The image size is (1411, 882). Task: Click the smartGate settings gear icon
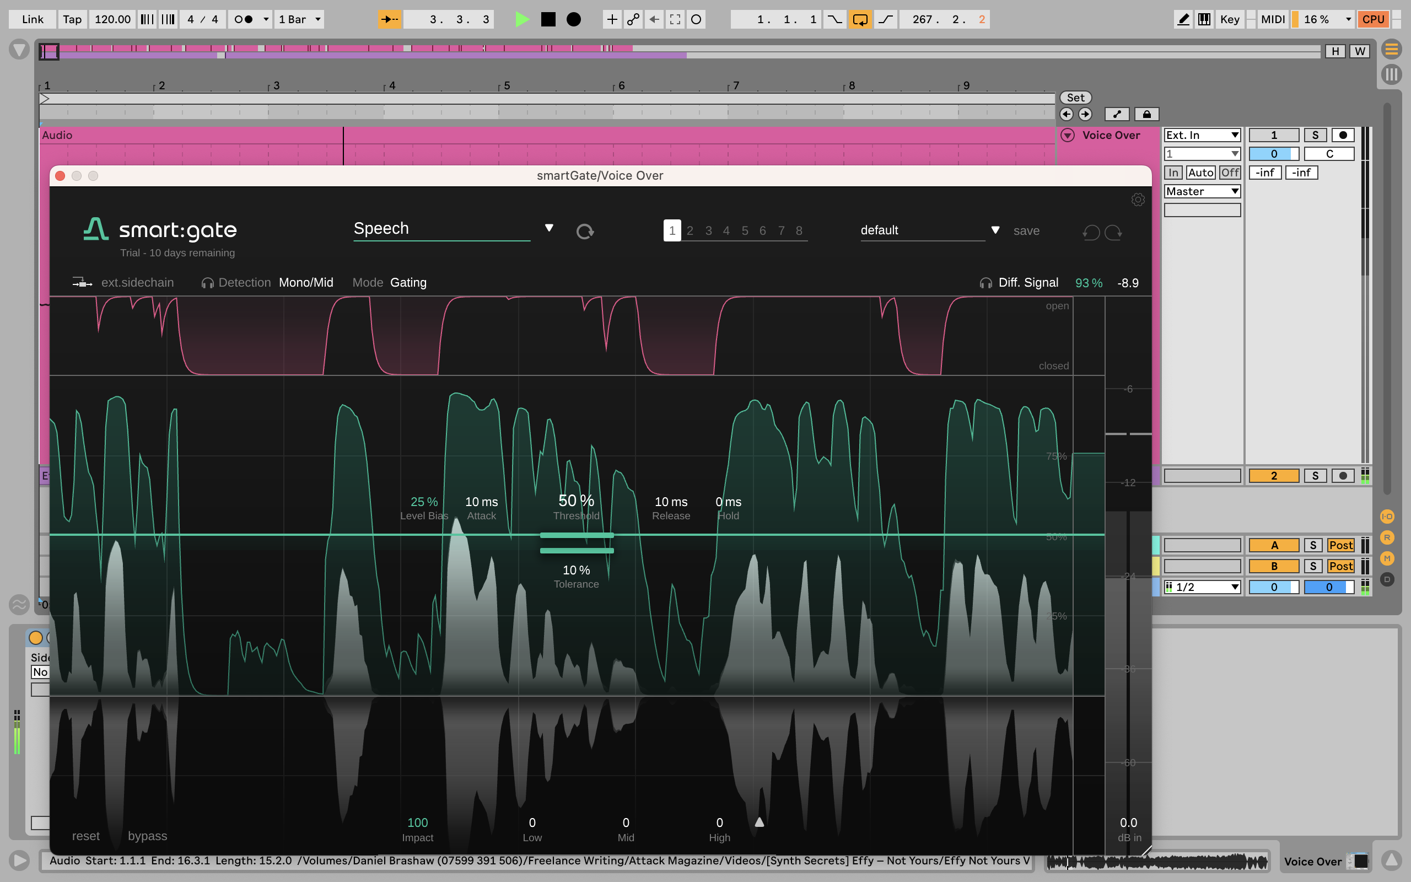1138,200
